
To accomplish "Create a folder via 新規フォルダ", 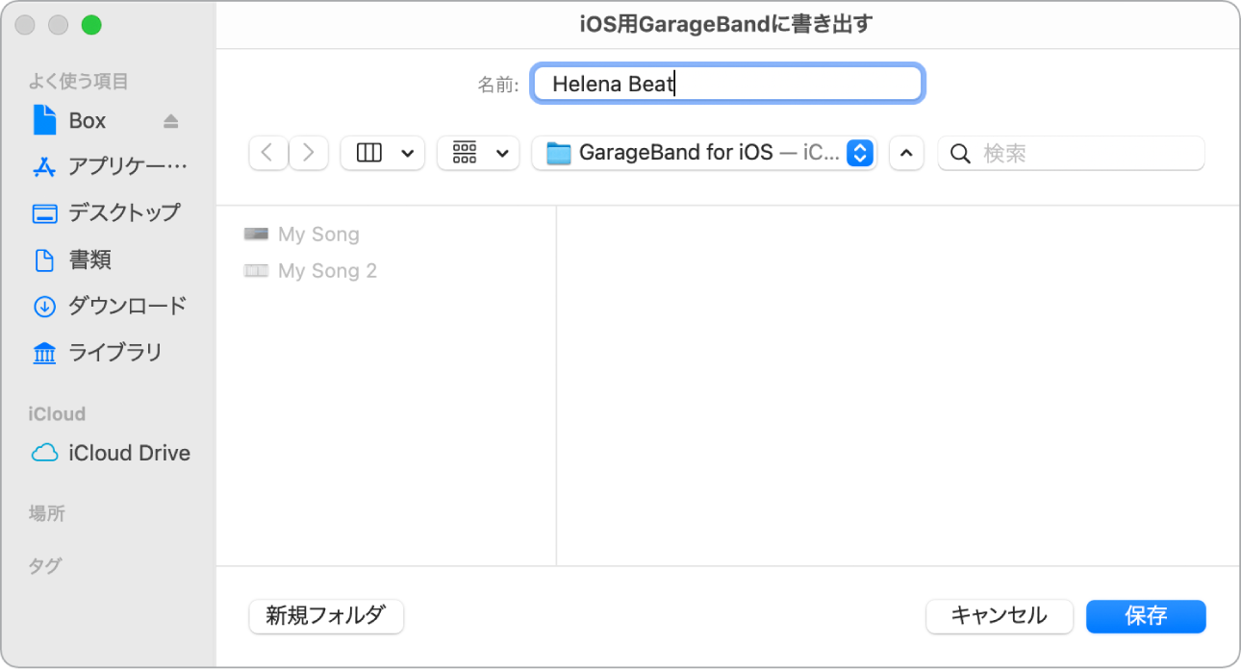I will [x=325, y=616].
